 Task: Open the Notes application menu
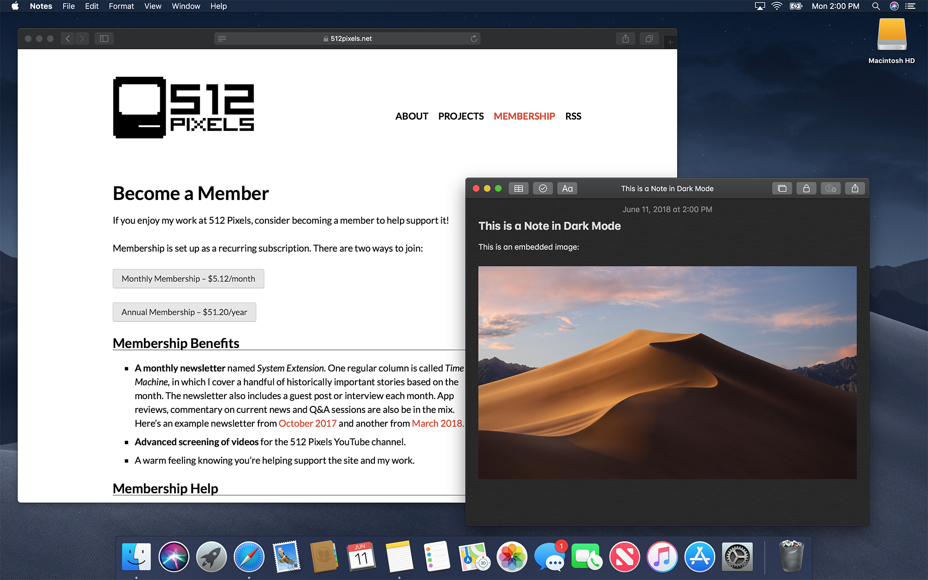click(x=41, y=6)
